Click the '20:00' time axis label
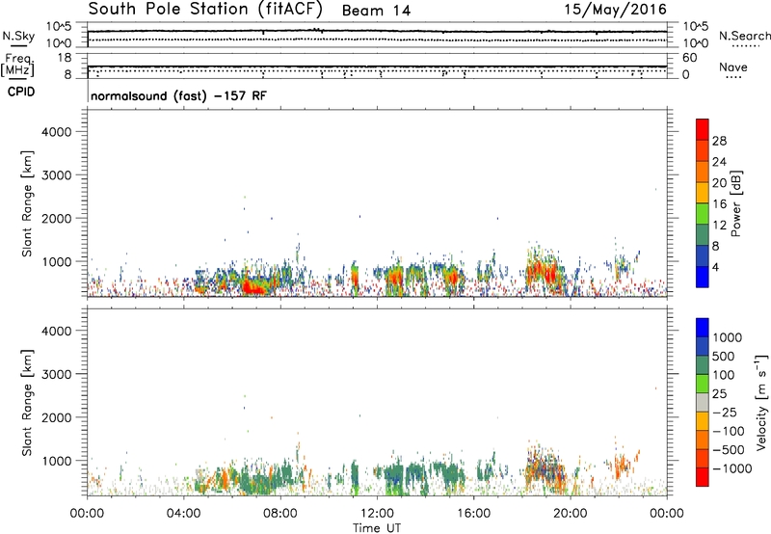Image resolution: width=771 pixels, height=534 pixels. (571, 514)
